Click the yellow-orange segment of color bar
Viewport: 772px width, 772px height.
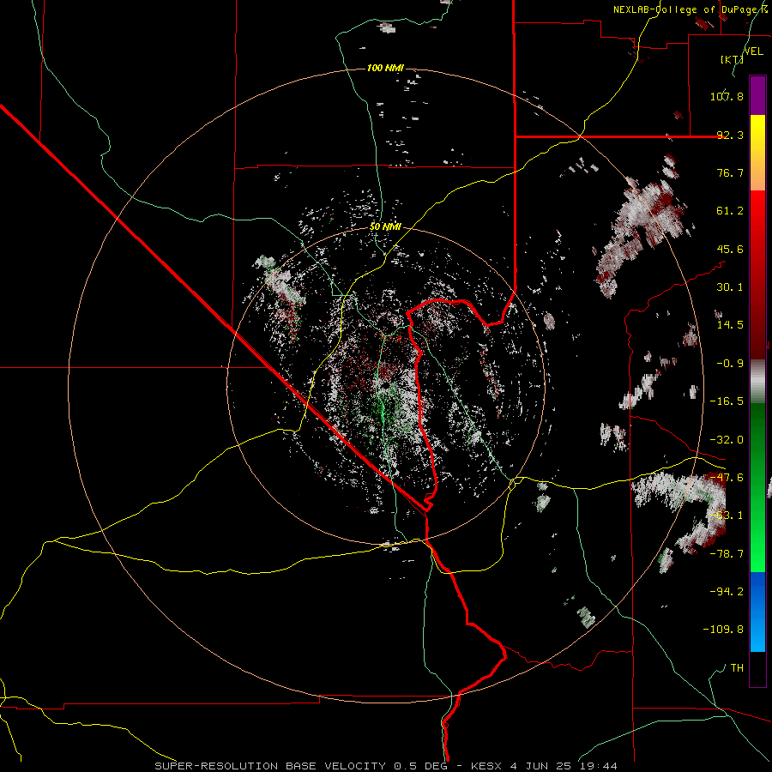click(x=757, y=153)
